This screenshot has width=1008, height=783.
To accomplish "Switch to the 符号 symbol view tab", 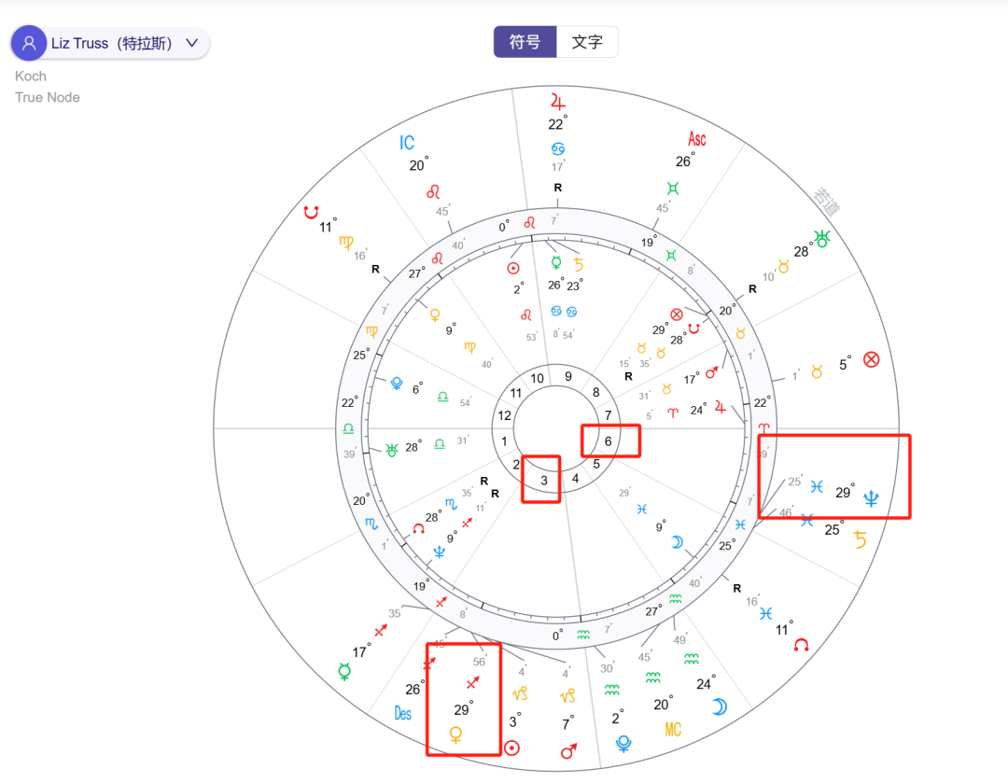I will pos(525,42).
